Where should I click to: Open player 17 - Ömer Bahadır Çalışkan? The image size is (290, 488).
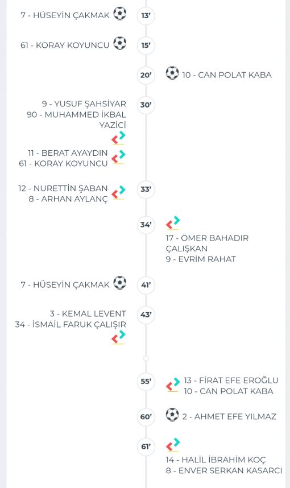click(207, 243)
